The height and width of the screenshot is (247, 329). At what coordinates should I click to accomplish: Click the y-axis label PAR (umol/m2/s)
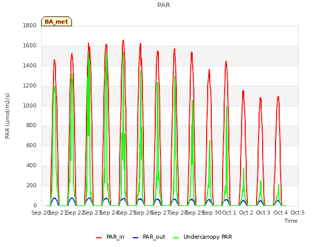click(7, 116)
